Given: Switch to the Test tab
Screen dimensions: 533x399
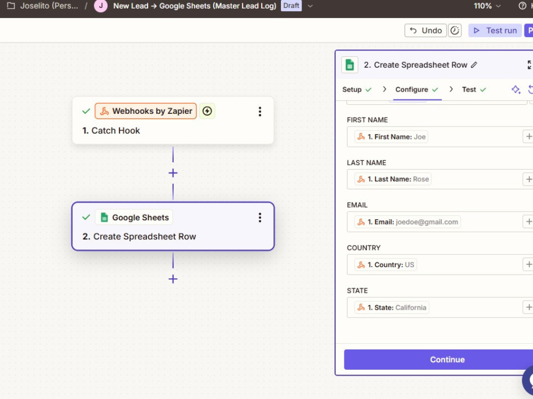Looking at the screenshot, I should click(x=474, y=89).
